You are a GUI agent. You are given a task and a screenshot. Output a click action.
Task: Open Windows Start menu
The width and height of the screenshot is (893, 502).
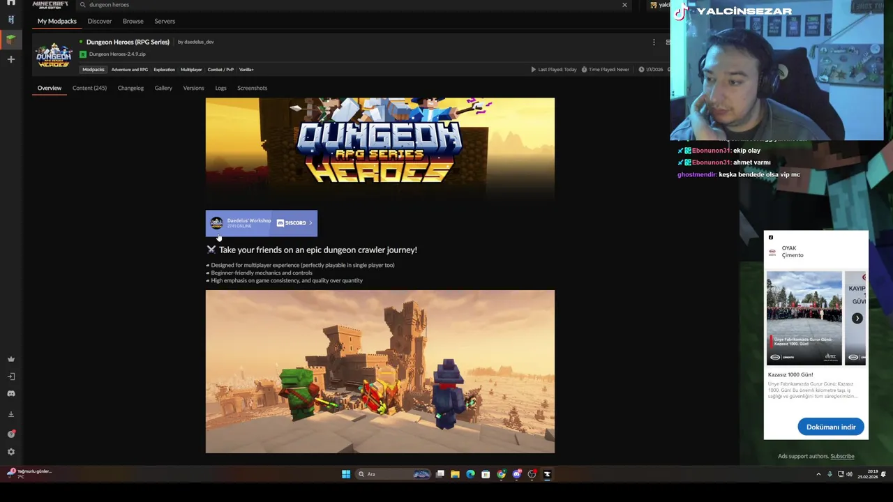(x=346, y=474)
